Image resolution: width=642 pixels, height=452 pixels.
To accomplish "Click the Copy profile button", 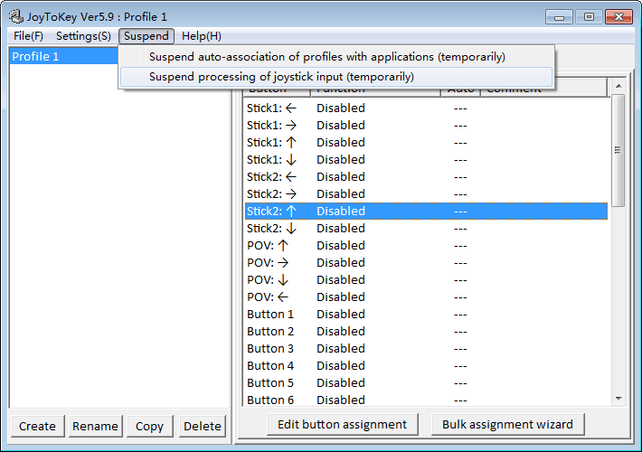I will [149, 426].
